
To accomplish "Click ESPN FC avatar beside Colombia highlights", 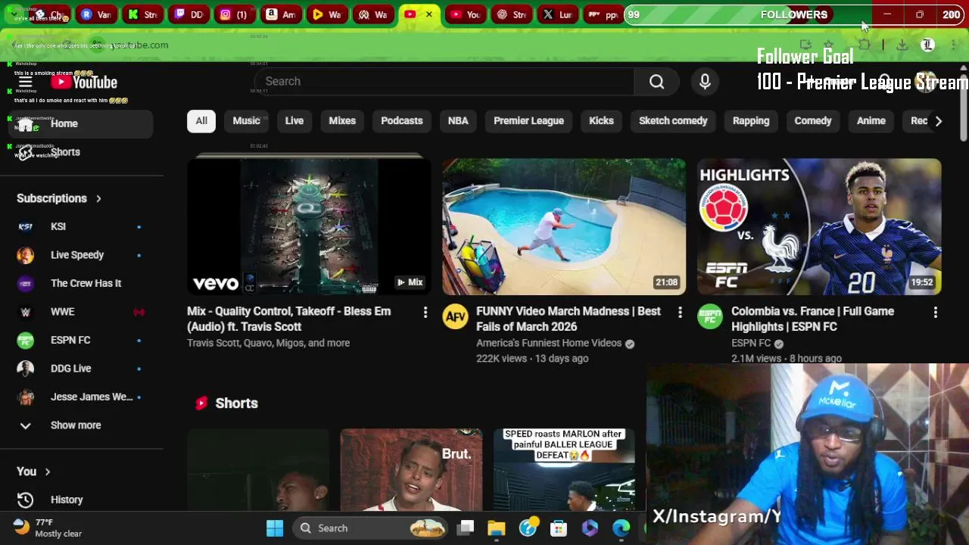I will pos(710,317).
